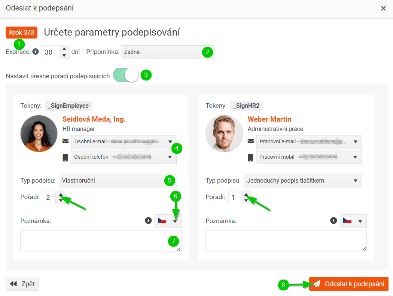Click envelope icon next to Pracovní e-mail
Image resolution: width=393 pixels, height=296 pixels.
coord(251,141)
